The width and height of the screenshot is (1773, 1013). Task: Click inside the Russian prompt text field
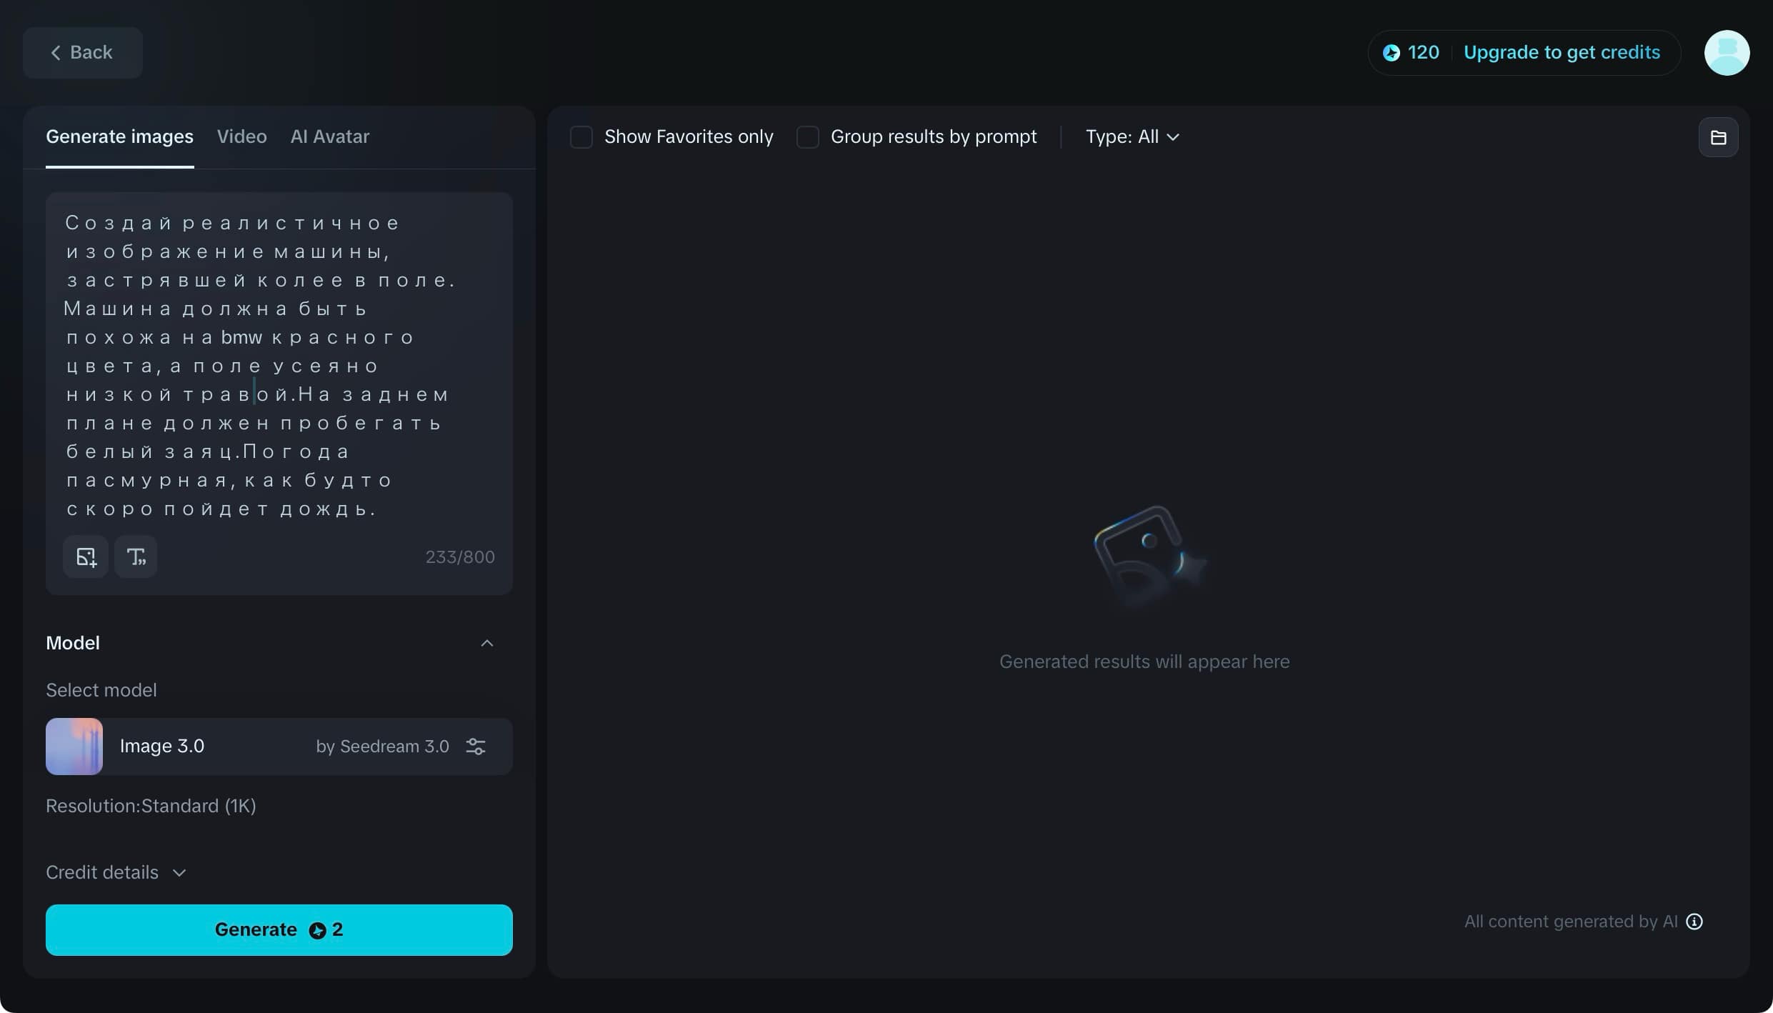click(279, 364)
